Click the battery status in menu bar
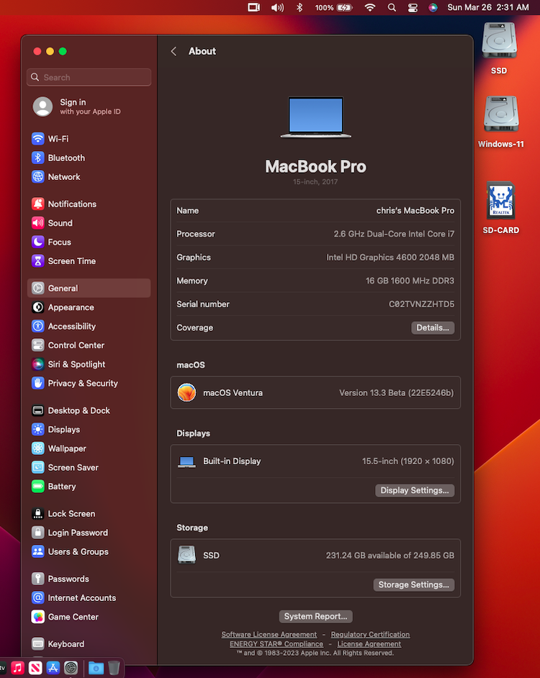The height and width of the screenshot is (678, 540). (333, 7)
